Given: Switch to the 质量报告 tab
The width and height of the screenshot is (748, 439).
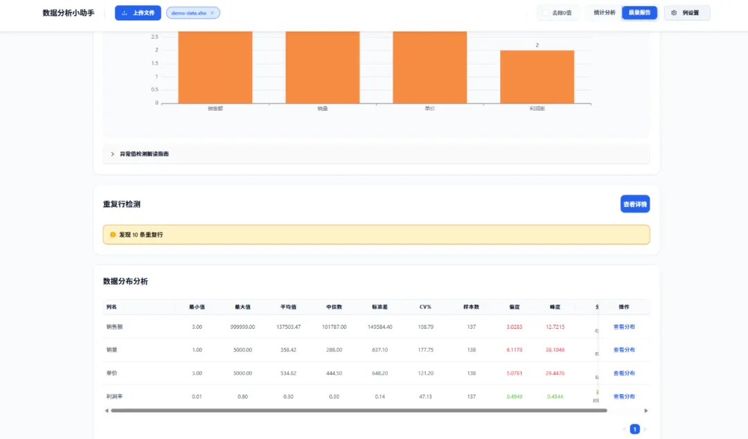Looking at the screenshot, I should click(639, 13).
